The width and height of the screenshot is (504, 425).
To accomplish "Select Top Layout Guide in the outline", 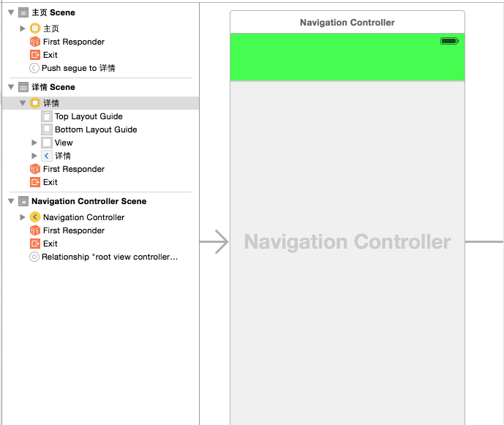I will tap(89, 116).
